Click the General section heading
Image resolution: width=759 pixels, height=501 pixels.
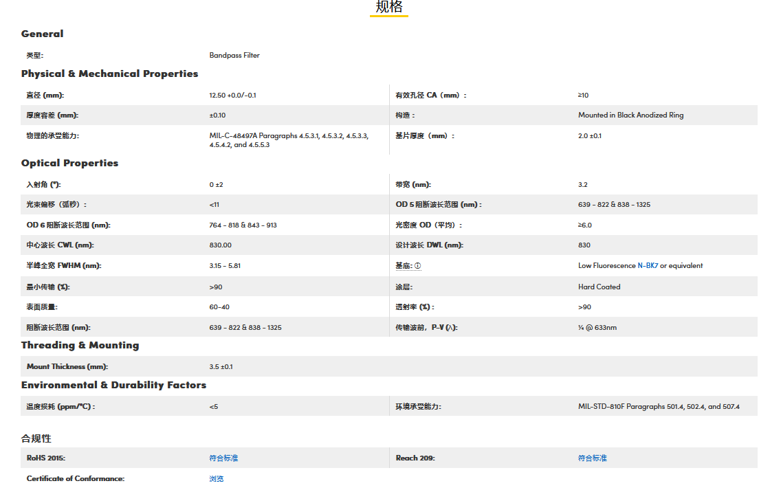(42, 34)
